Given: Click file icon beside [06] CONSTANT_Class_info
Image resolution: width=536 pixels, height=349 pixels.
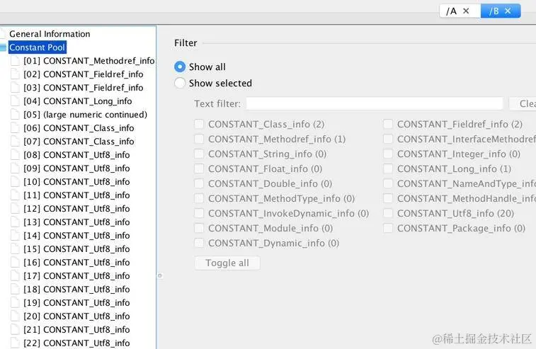Looking at the screenshot, I should [x=16, y=128].
